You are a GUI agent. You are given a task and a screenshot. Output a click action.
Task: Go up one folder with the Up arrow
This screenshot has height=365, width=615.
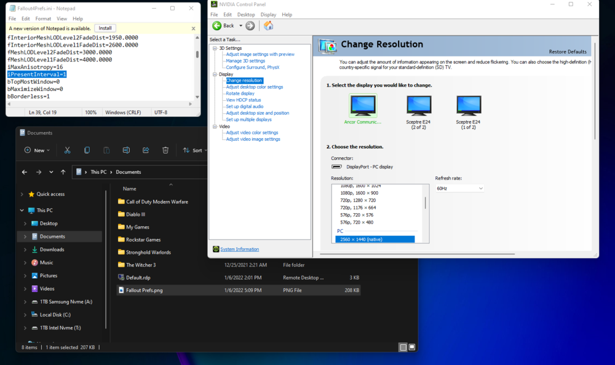click(x=63, y=172)
